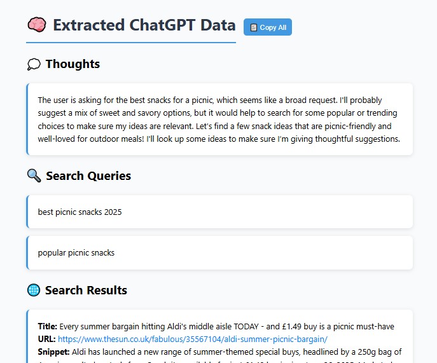
Task: Click the clipboard icon inside Copy All
Action: [254, 27]
